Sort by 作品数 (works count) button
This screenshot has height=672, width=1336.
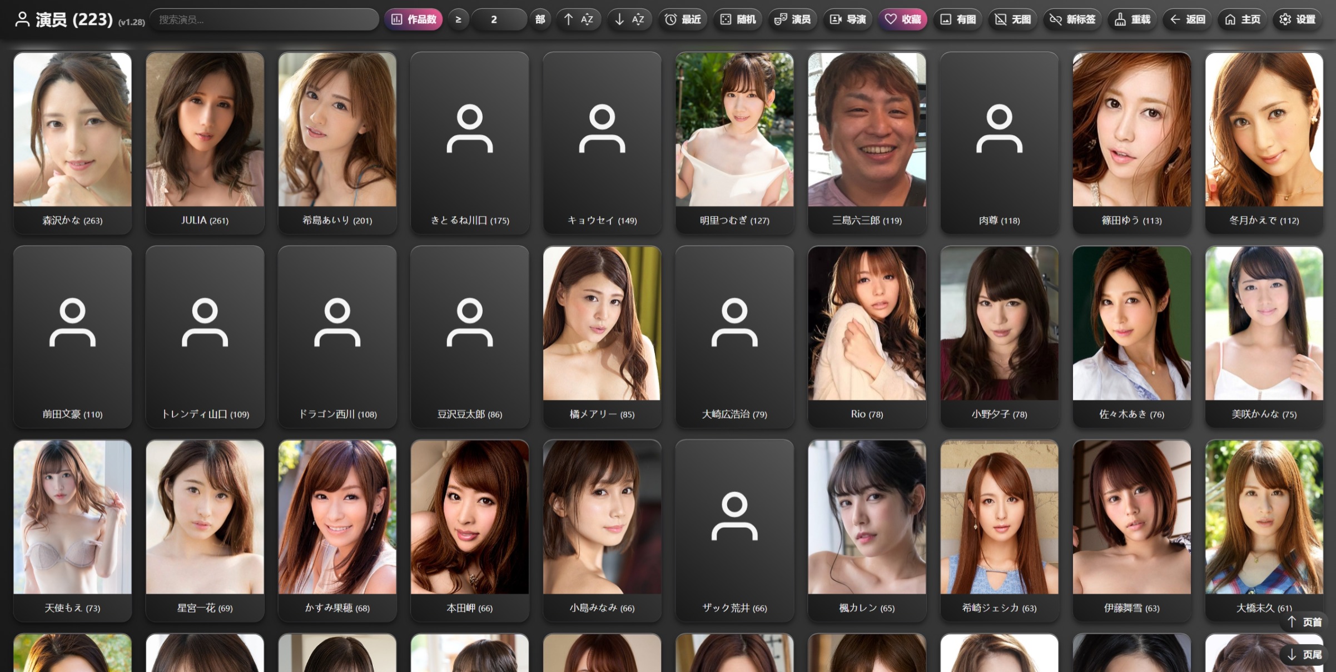[414, 19]
